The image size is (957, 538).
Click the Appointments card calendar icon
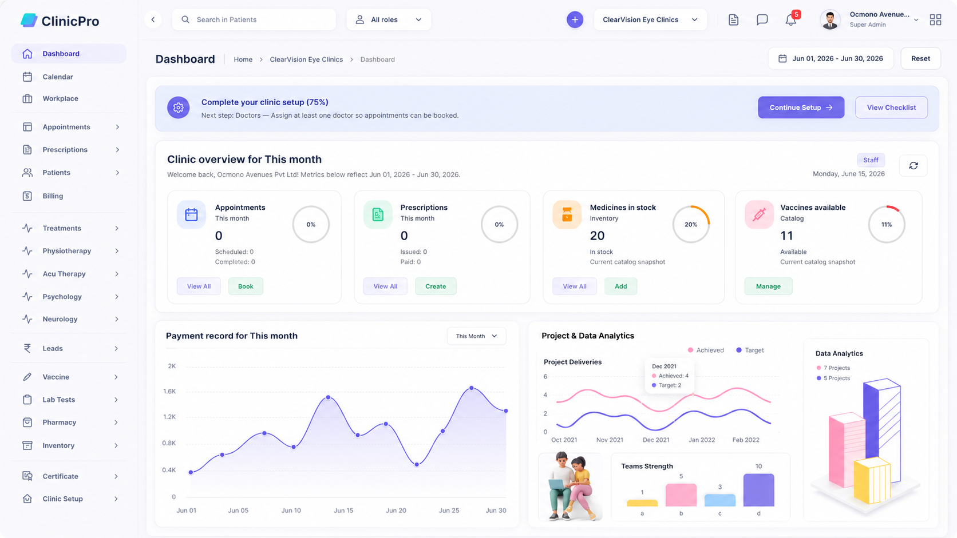[x=191, y=214]
